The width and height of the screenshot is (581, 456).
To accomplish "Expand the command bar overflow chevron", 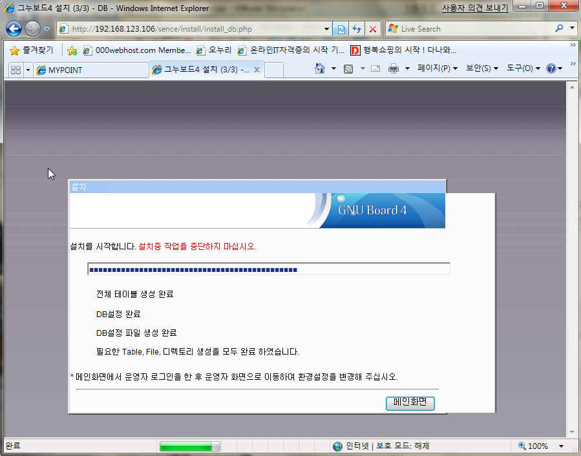I will coord(573,64).
